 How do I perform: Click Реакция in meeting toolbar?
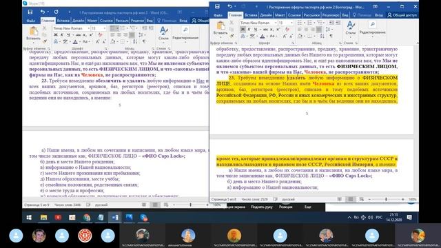tap(286, 207)
